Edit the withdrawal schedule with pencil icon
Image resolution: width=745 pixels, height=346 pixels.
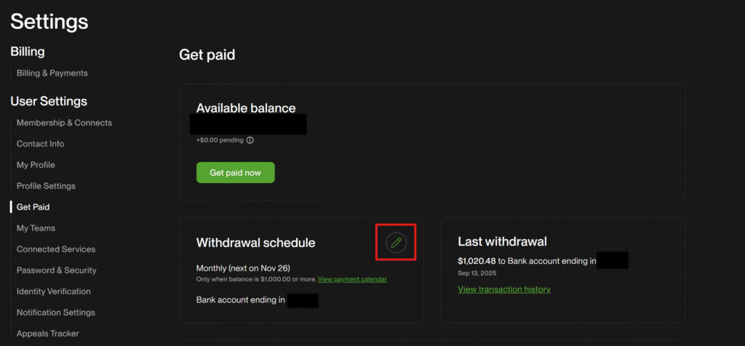(396, 242)
